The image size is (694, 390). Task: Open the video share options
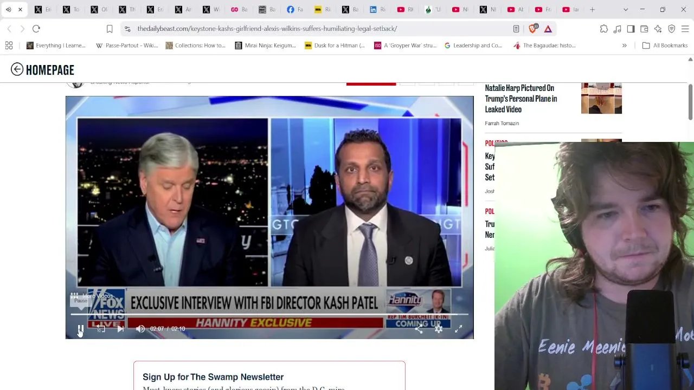419,329
